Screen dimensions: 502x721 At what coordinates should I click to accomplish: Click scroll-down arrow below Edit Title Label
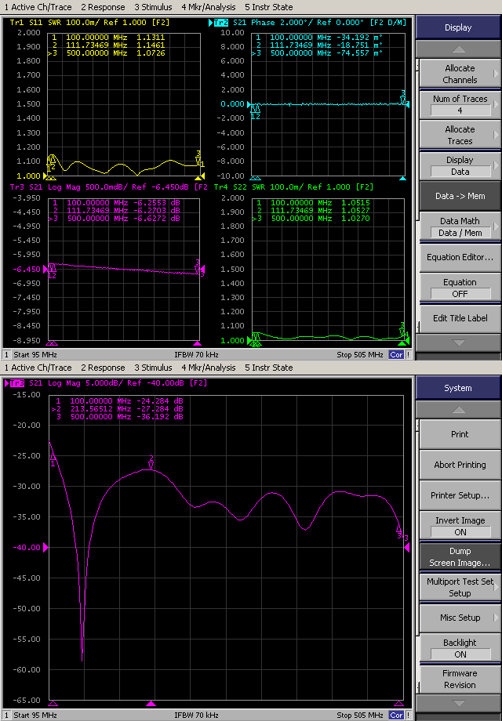point(458,342)
